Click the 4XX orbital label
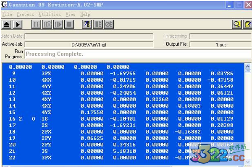This screenshot has width=252, height=167. coord(47,80)
